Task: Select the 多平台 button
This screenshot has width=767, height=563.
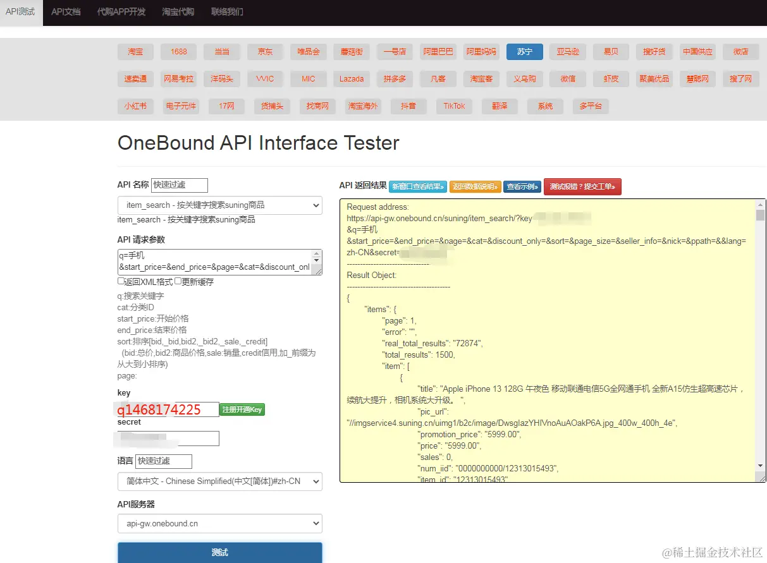Action: coord(591,106)
